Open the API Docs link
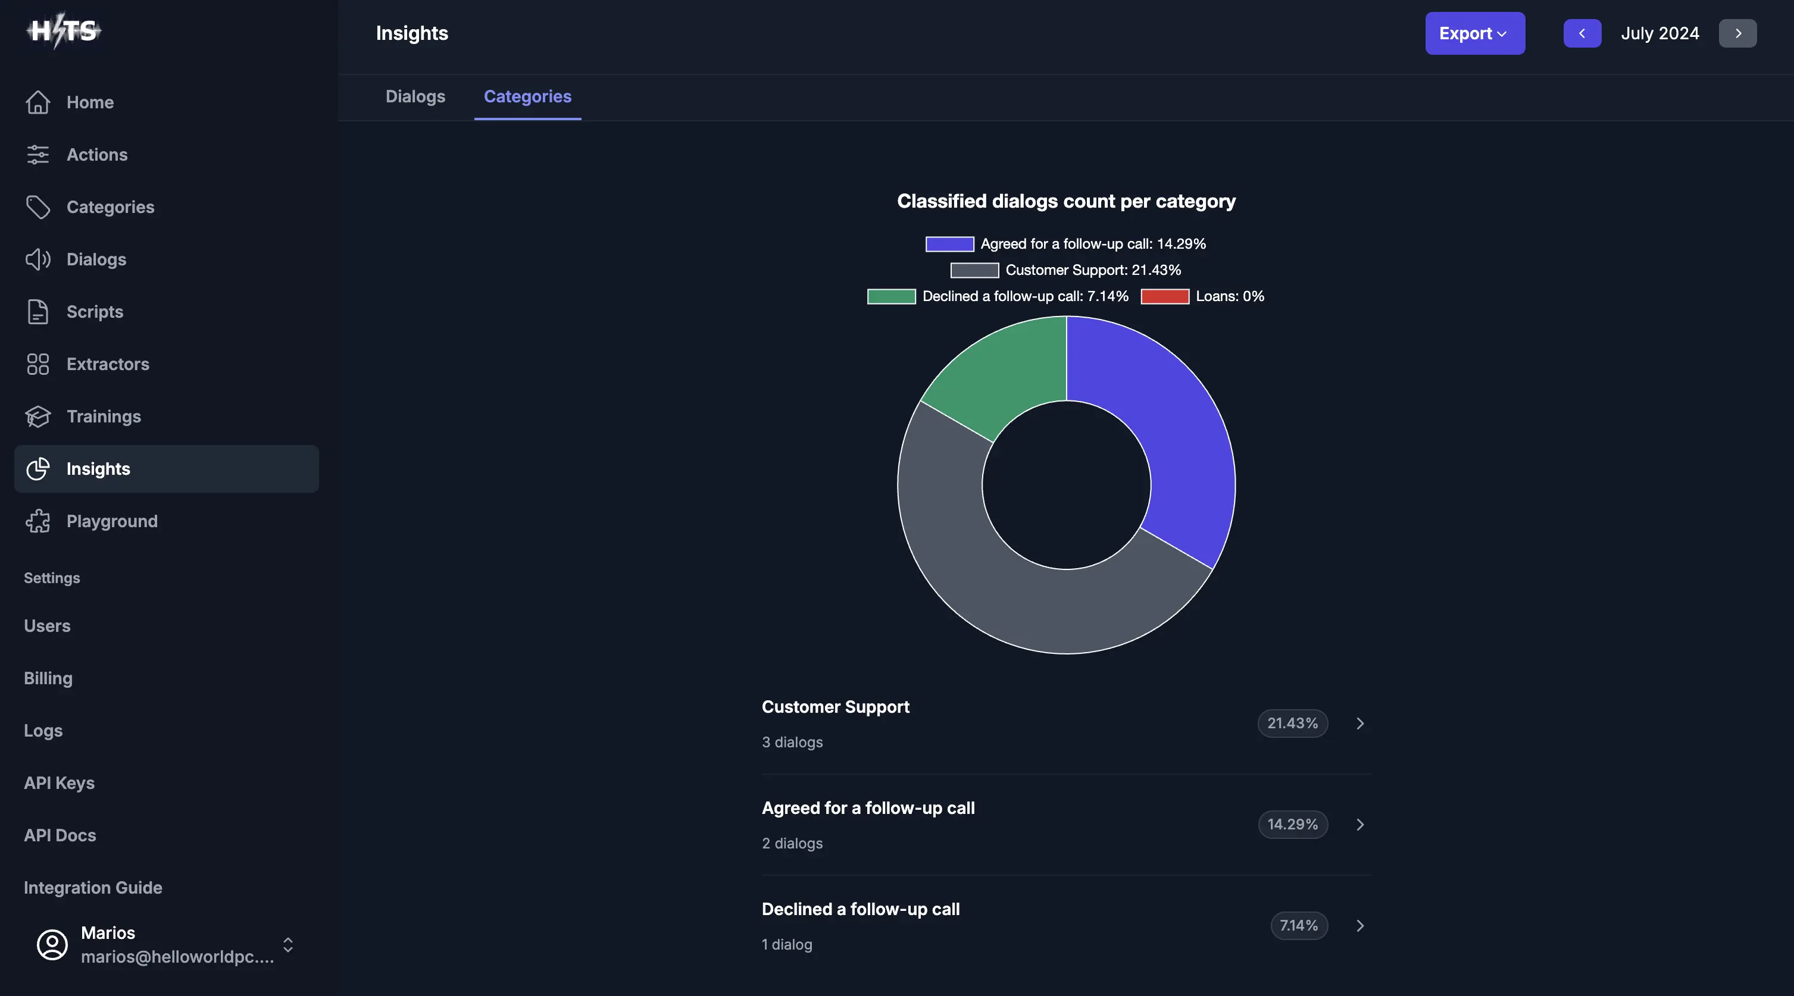Screen dimensions: 1794x996 60,835
